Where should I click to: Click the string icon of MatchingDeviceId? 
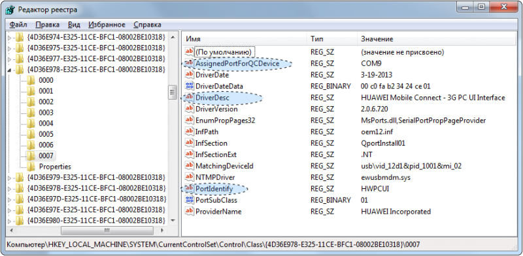coord(190,165)
